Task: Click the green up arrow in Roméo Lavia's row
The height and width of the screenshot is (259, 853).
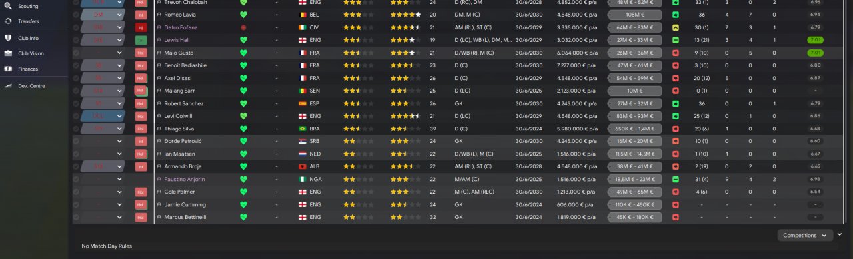Action: [676, 15]
